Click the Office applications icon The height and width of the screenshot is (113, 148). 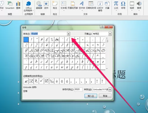29,4
